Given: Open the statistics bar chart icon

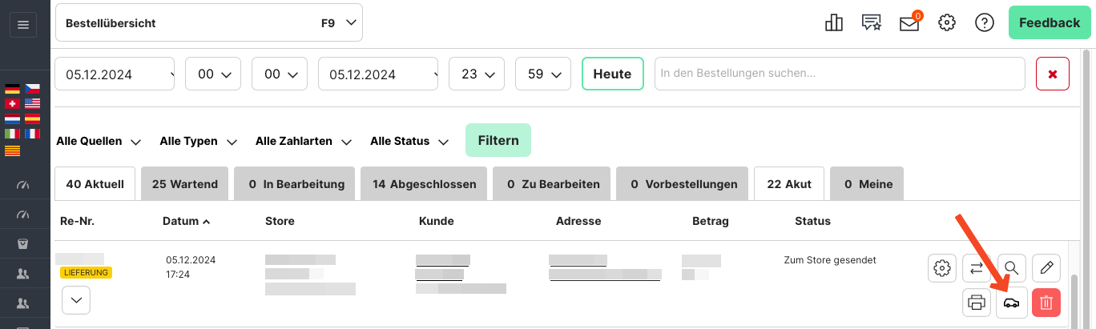Looking at the screenshot, I should coord(834,23).
